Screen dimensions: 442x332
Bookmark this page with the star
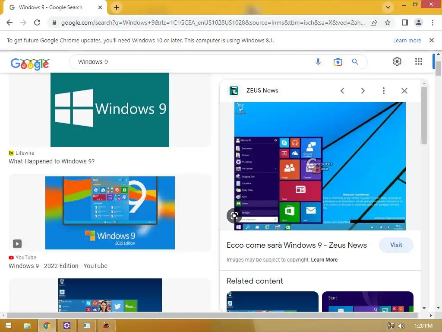coord(388,22)
